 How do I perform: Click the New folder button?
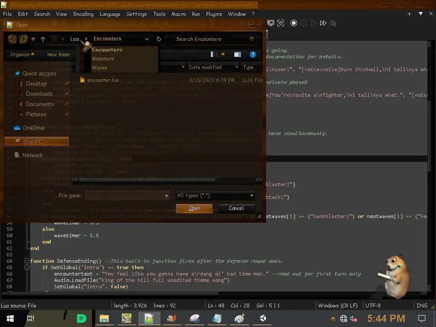pos(59,54)
